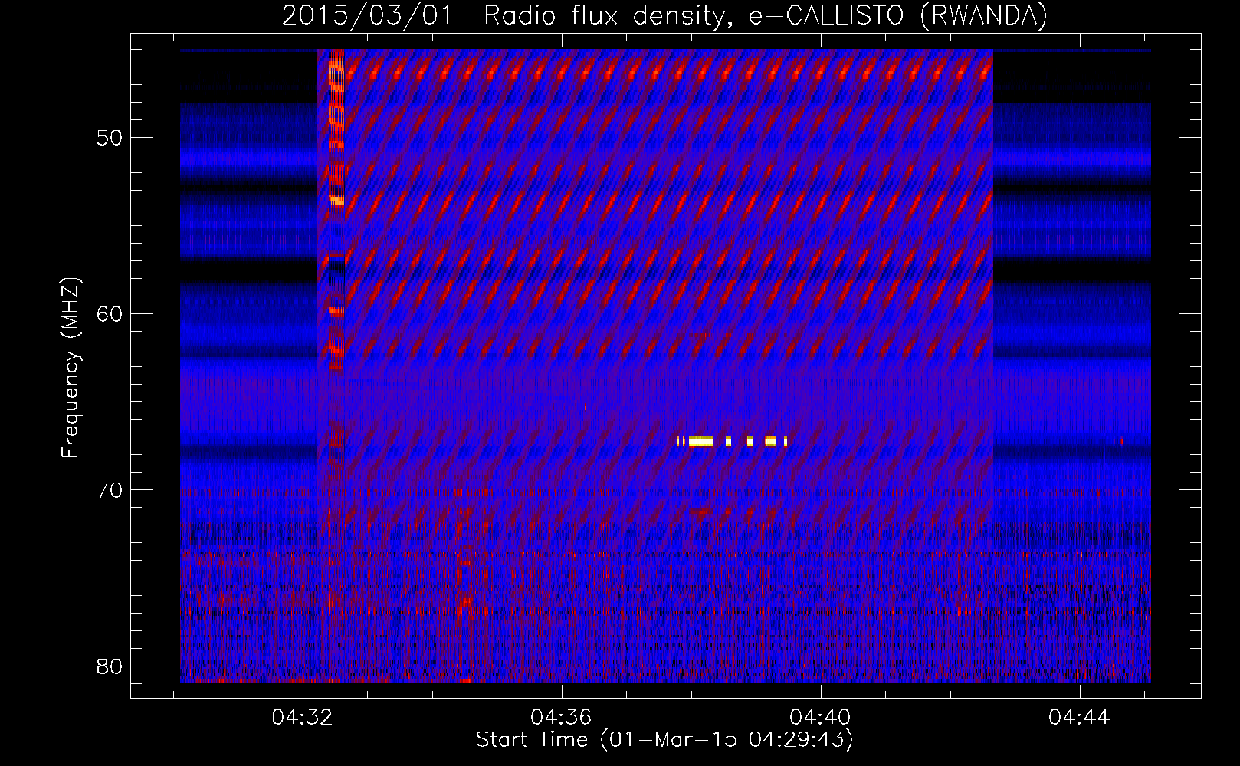Click the 80 frequency tick label
Image resolution: width=1240 pixels, height=766 pixels.
coord(110,666)
